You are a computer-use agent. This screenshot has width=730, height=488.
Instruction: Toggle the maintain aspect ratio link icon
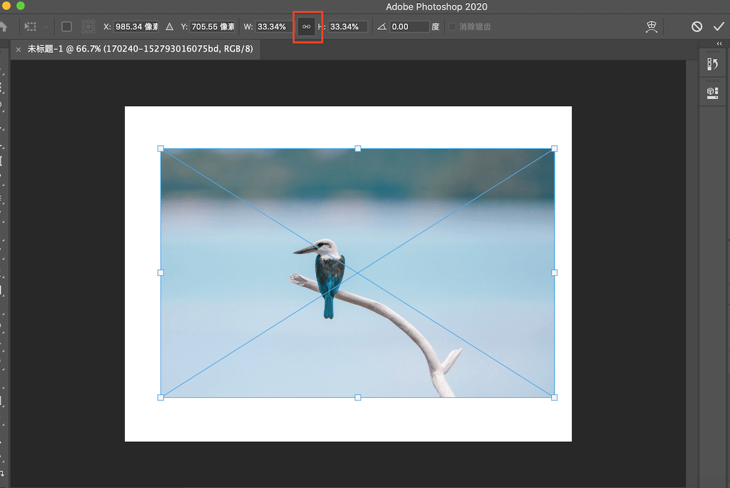coord(307,27)
